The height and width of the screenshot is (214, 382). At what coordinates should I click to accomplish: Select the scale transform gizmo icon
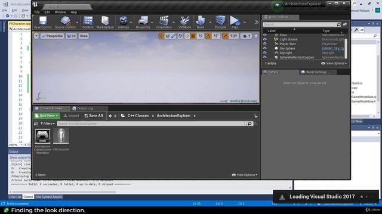tap(174, 36)
